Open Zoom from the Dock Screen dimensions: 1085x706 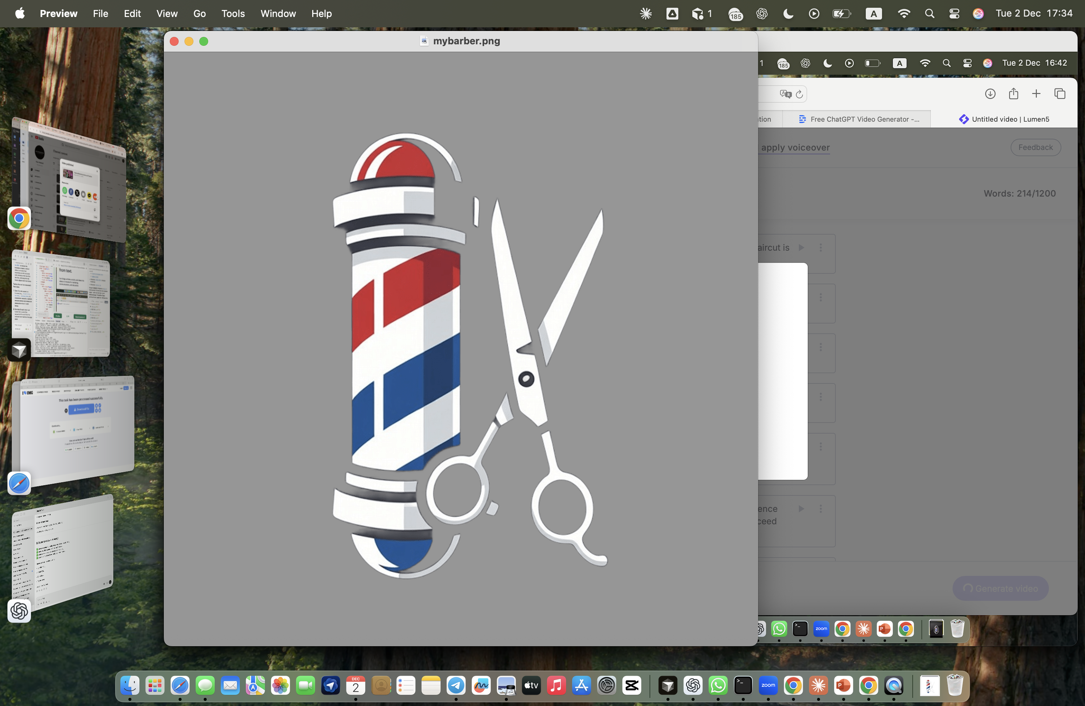coord(768,685)
